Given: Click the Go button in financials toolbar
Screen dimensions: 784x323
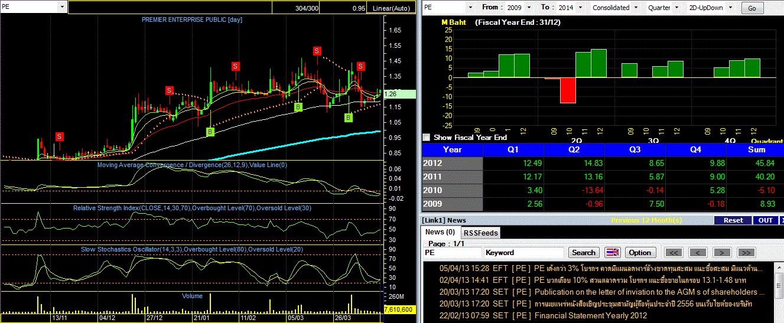Looking at the screenshot, I should point(752,8).
